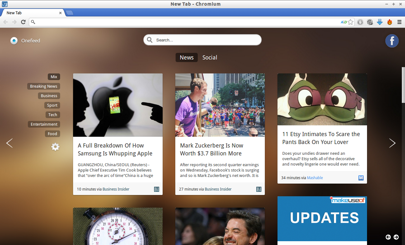
Task: Click the browser forward arrow
Action: pos(14,22)
